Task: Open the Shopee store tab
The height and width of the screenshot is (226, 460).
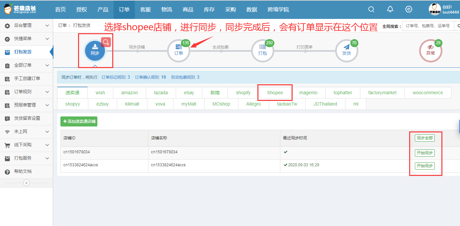Action: (275, 93)
